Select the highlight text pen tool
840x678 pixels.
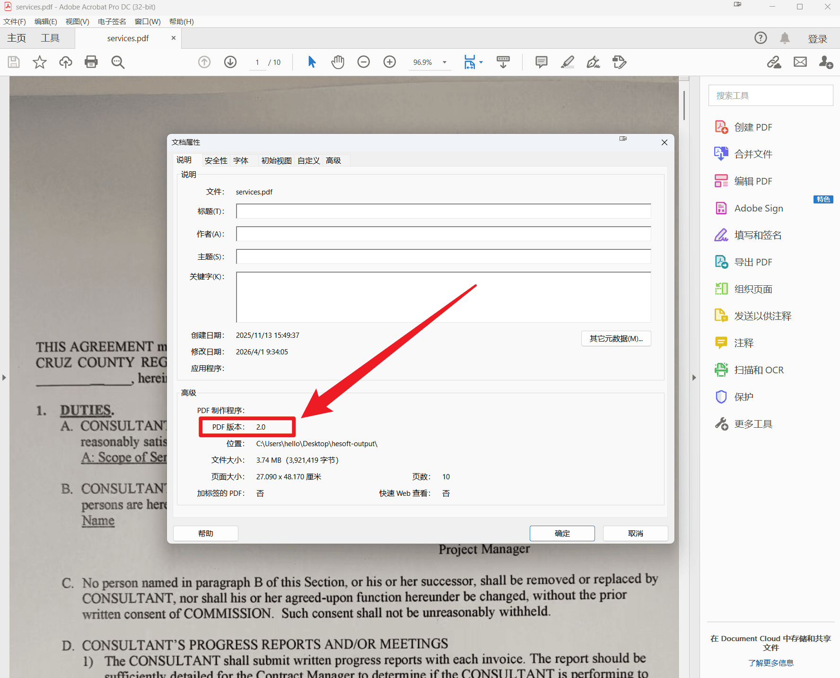click(x=567, y=62)
